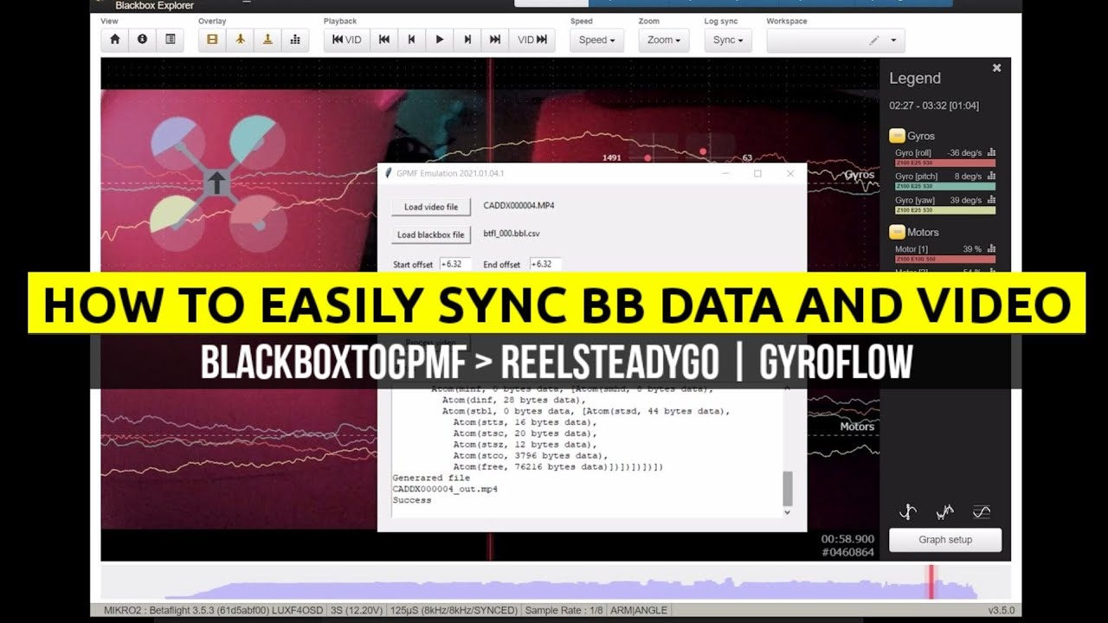Click CADDX000004.MP4 filename in GPMF window
The image size is (1108, 623).
(x=519, y=206)
